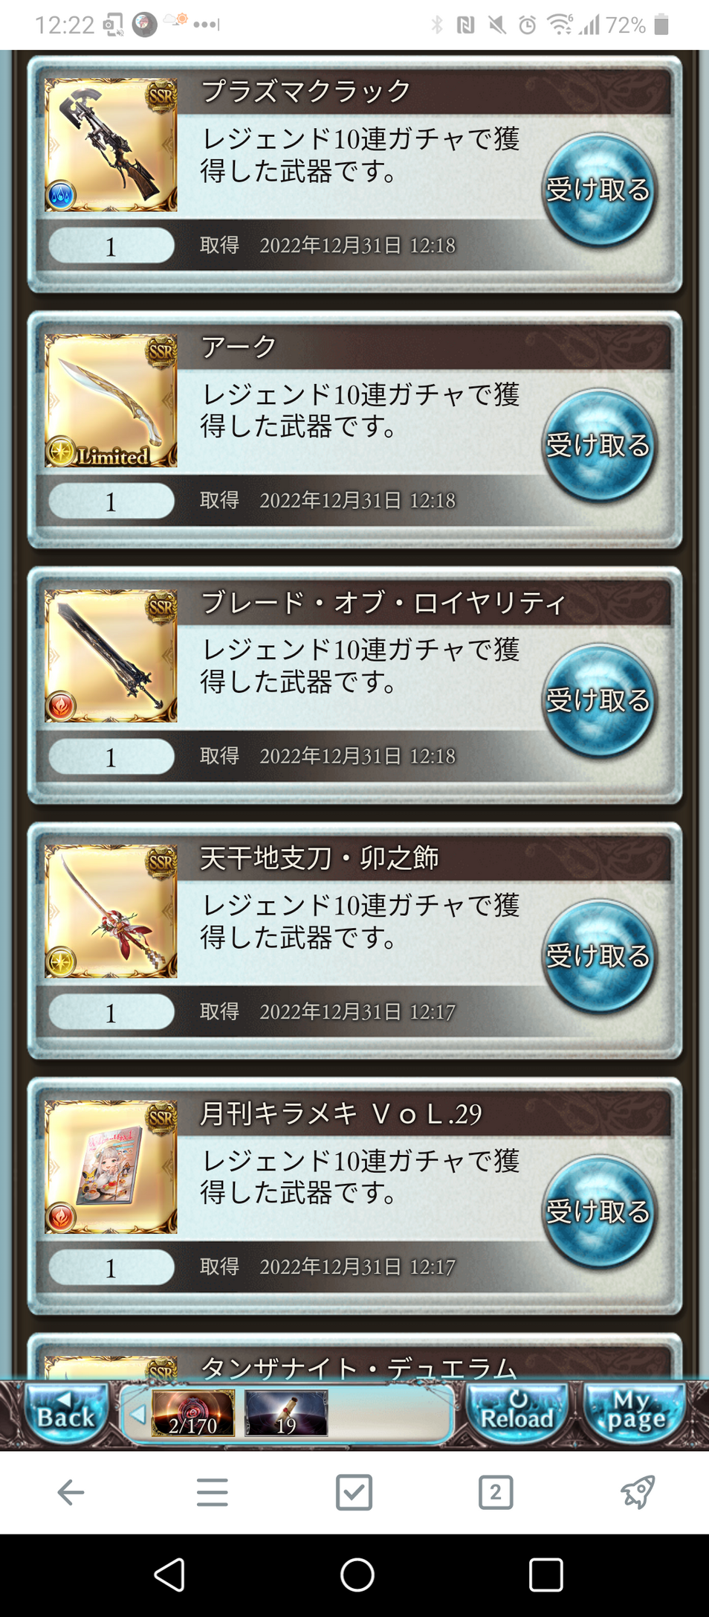Open My page from footer

tap(635, 1412)
